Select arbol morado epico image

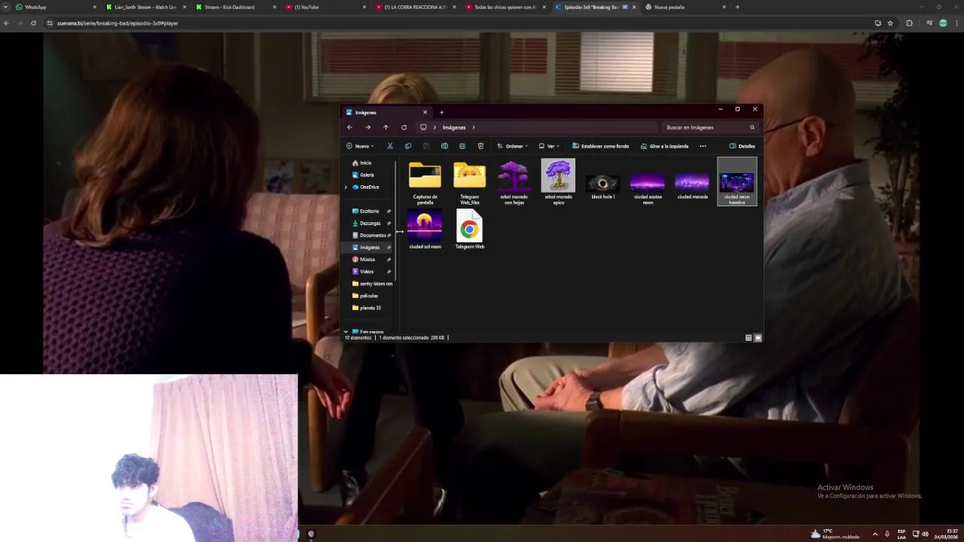558,181
